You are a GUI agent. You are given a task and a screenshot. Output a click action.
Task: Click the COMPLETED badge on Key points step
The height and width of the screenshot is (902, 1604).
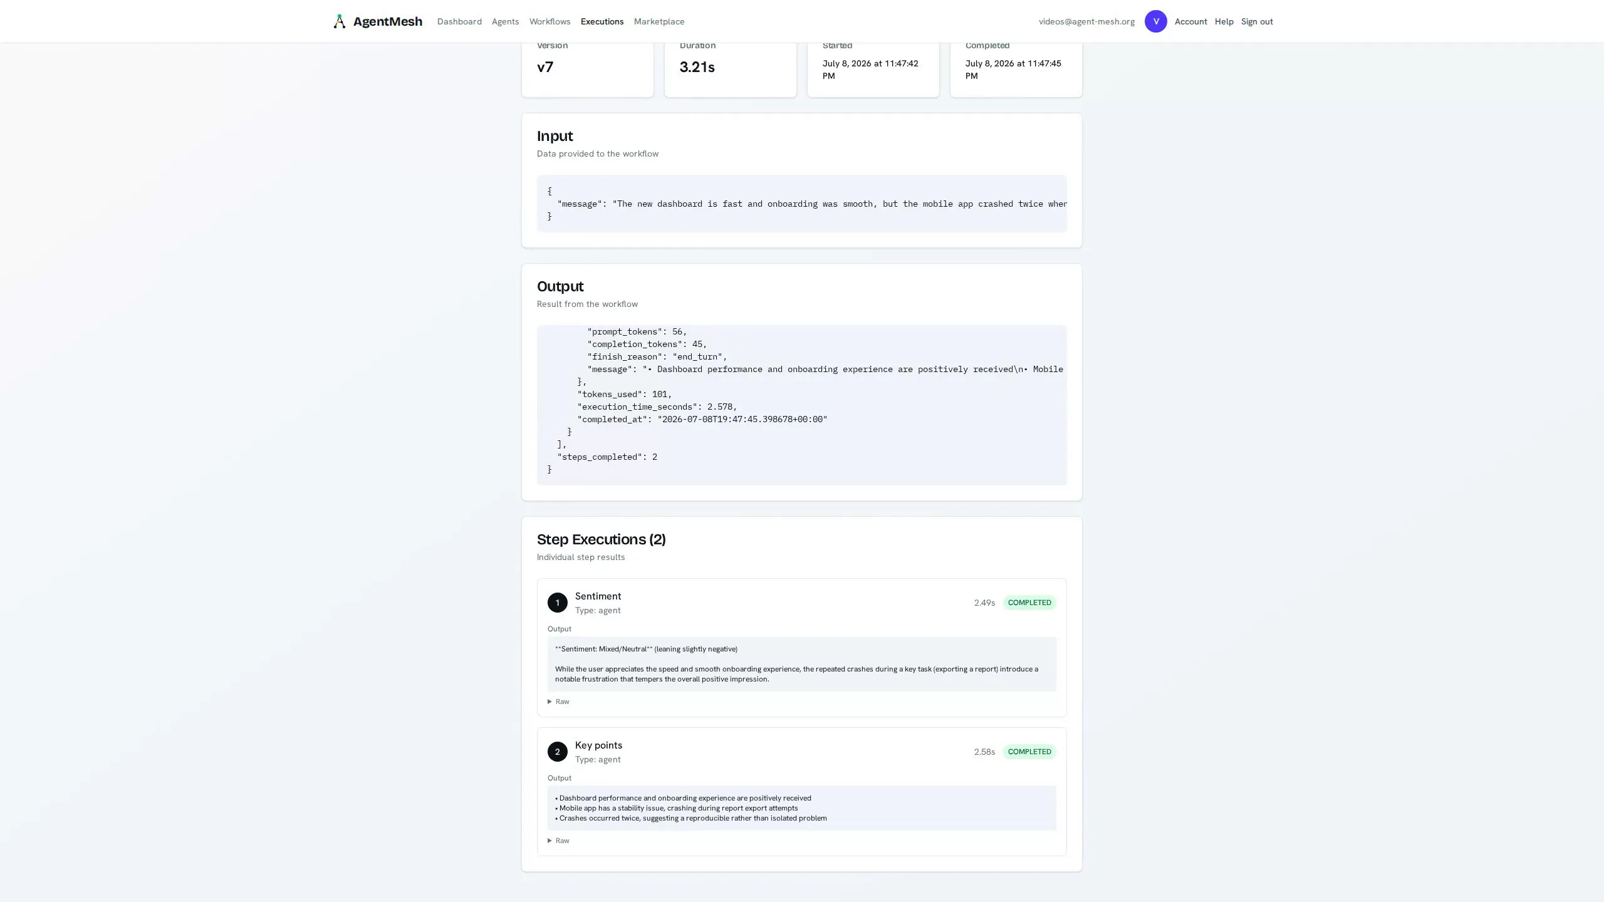click(x=1029, y=752)
